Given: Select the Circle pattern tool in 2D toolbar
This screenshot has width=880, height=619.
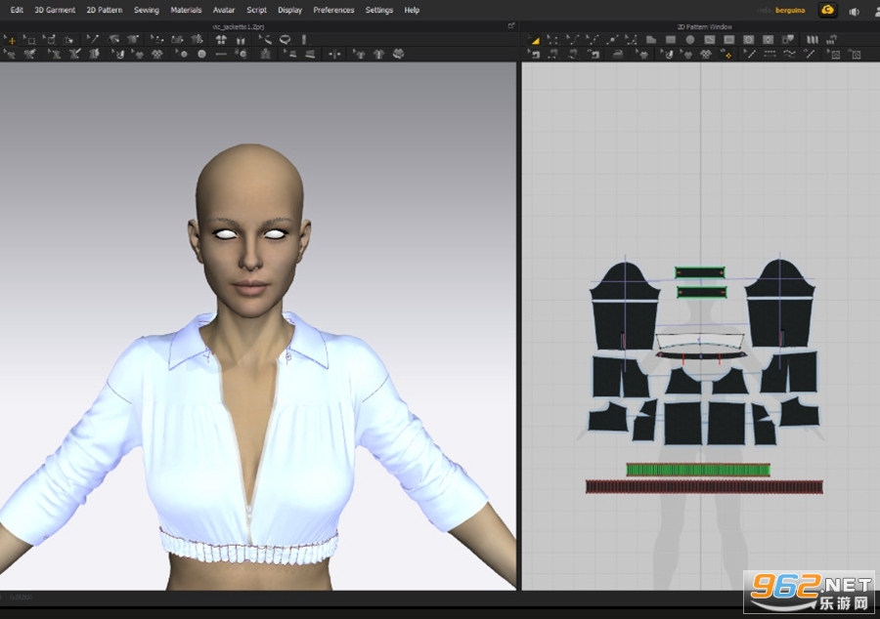Looking at the screenshot, I should pyautogui.click(x=690, y=40).
